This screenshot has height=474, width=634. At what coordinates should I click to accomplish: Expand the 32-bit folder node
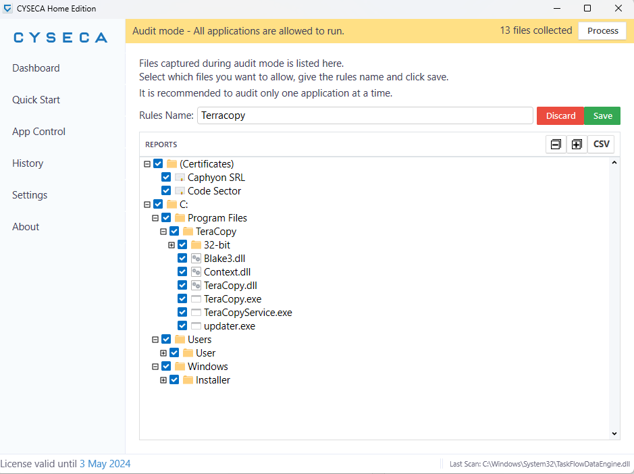(171, 245)
